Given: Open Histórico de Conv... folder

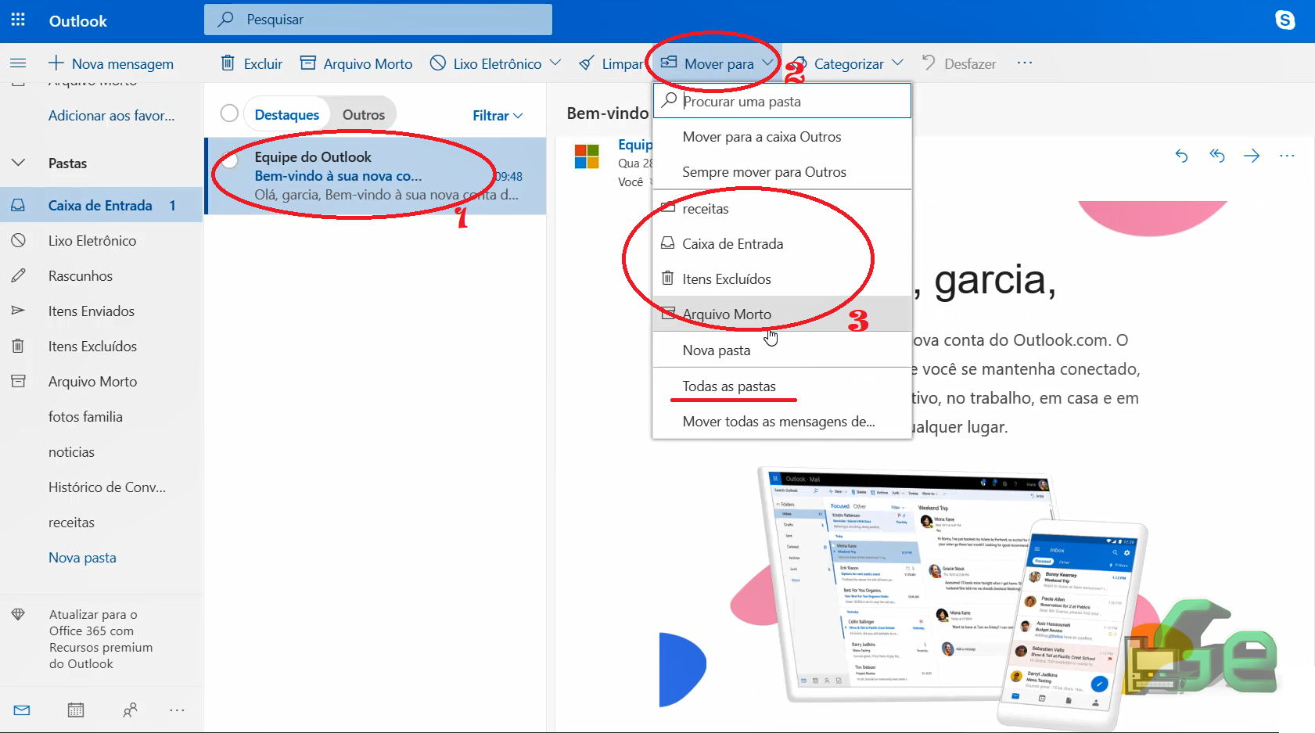Looking at the screenshot, I should [x=102, y=487].
